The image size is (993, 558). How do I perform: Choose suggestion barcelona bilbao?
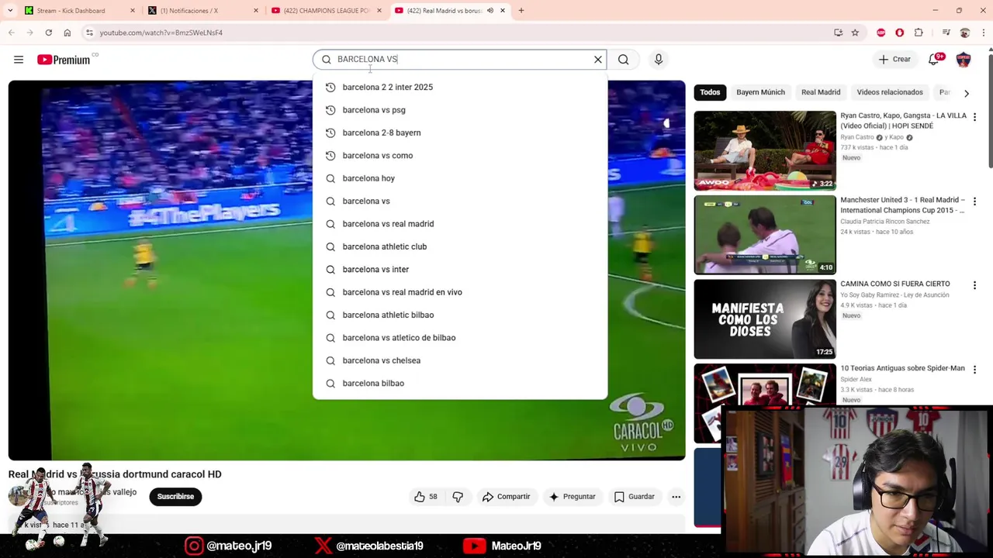(460, 383)
